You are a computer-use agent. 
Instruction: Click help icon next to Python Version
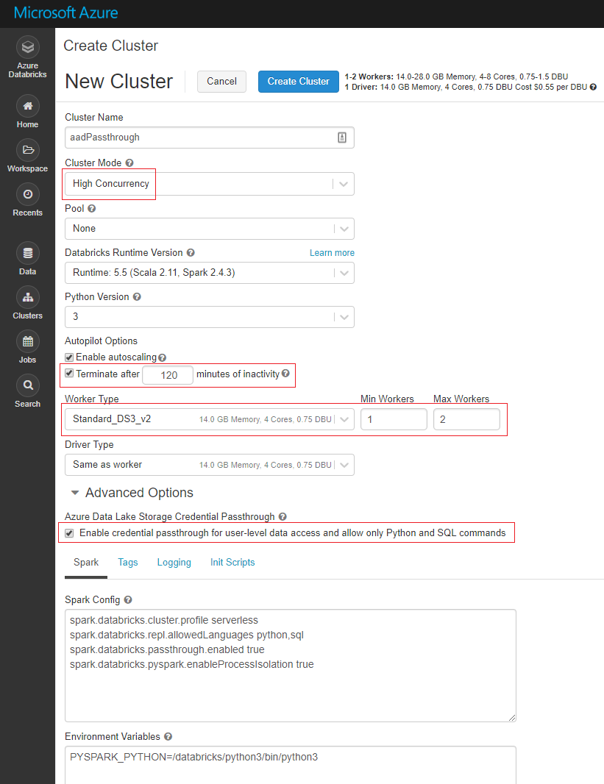coord(137,297)
